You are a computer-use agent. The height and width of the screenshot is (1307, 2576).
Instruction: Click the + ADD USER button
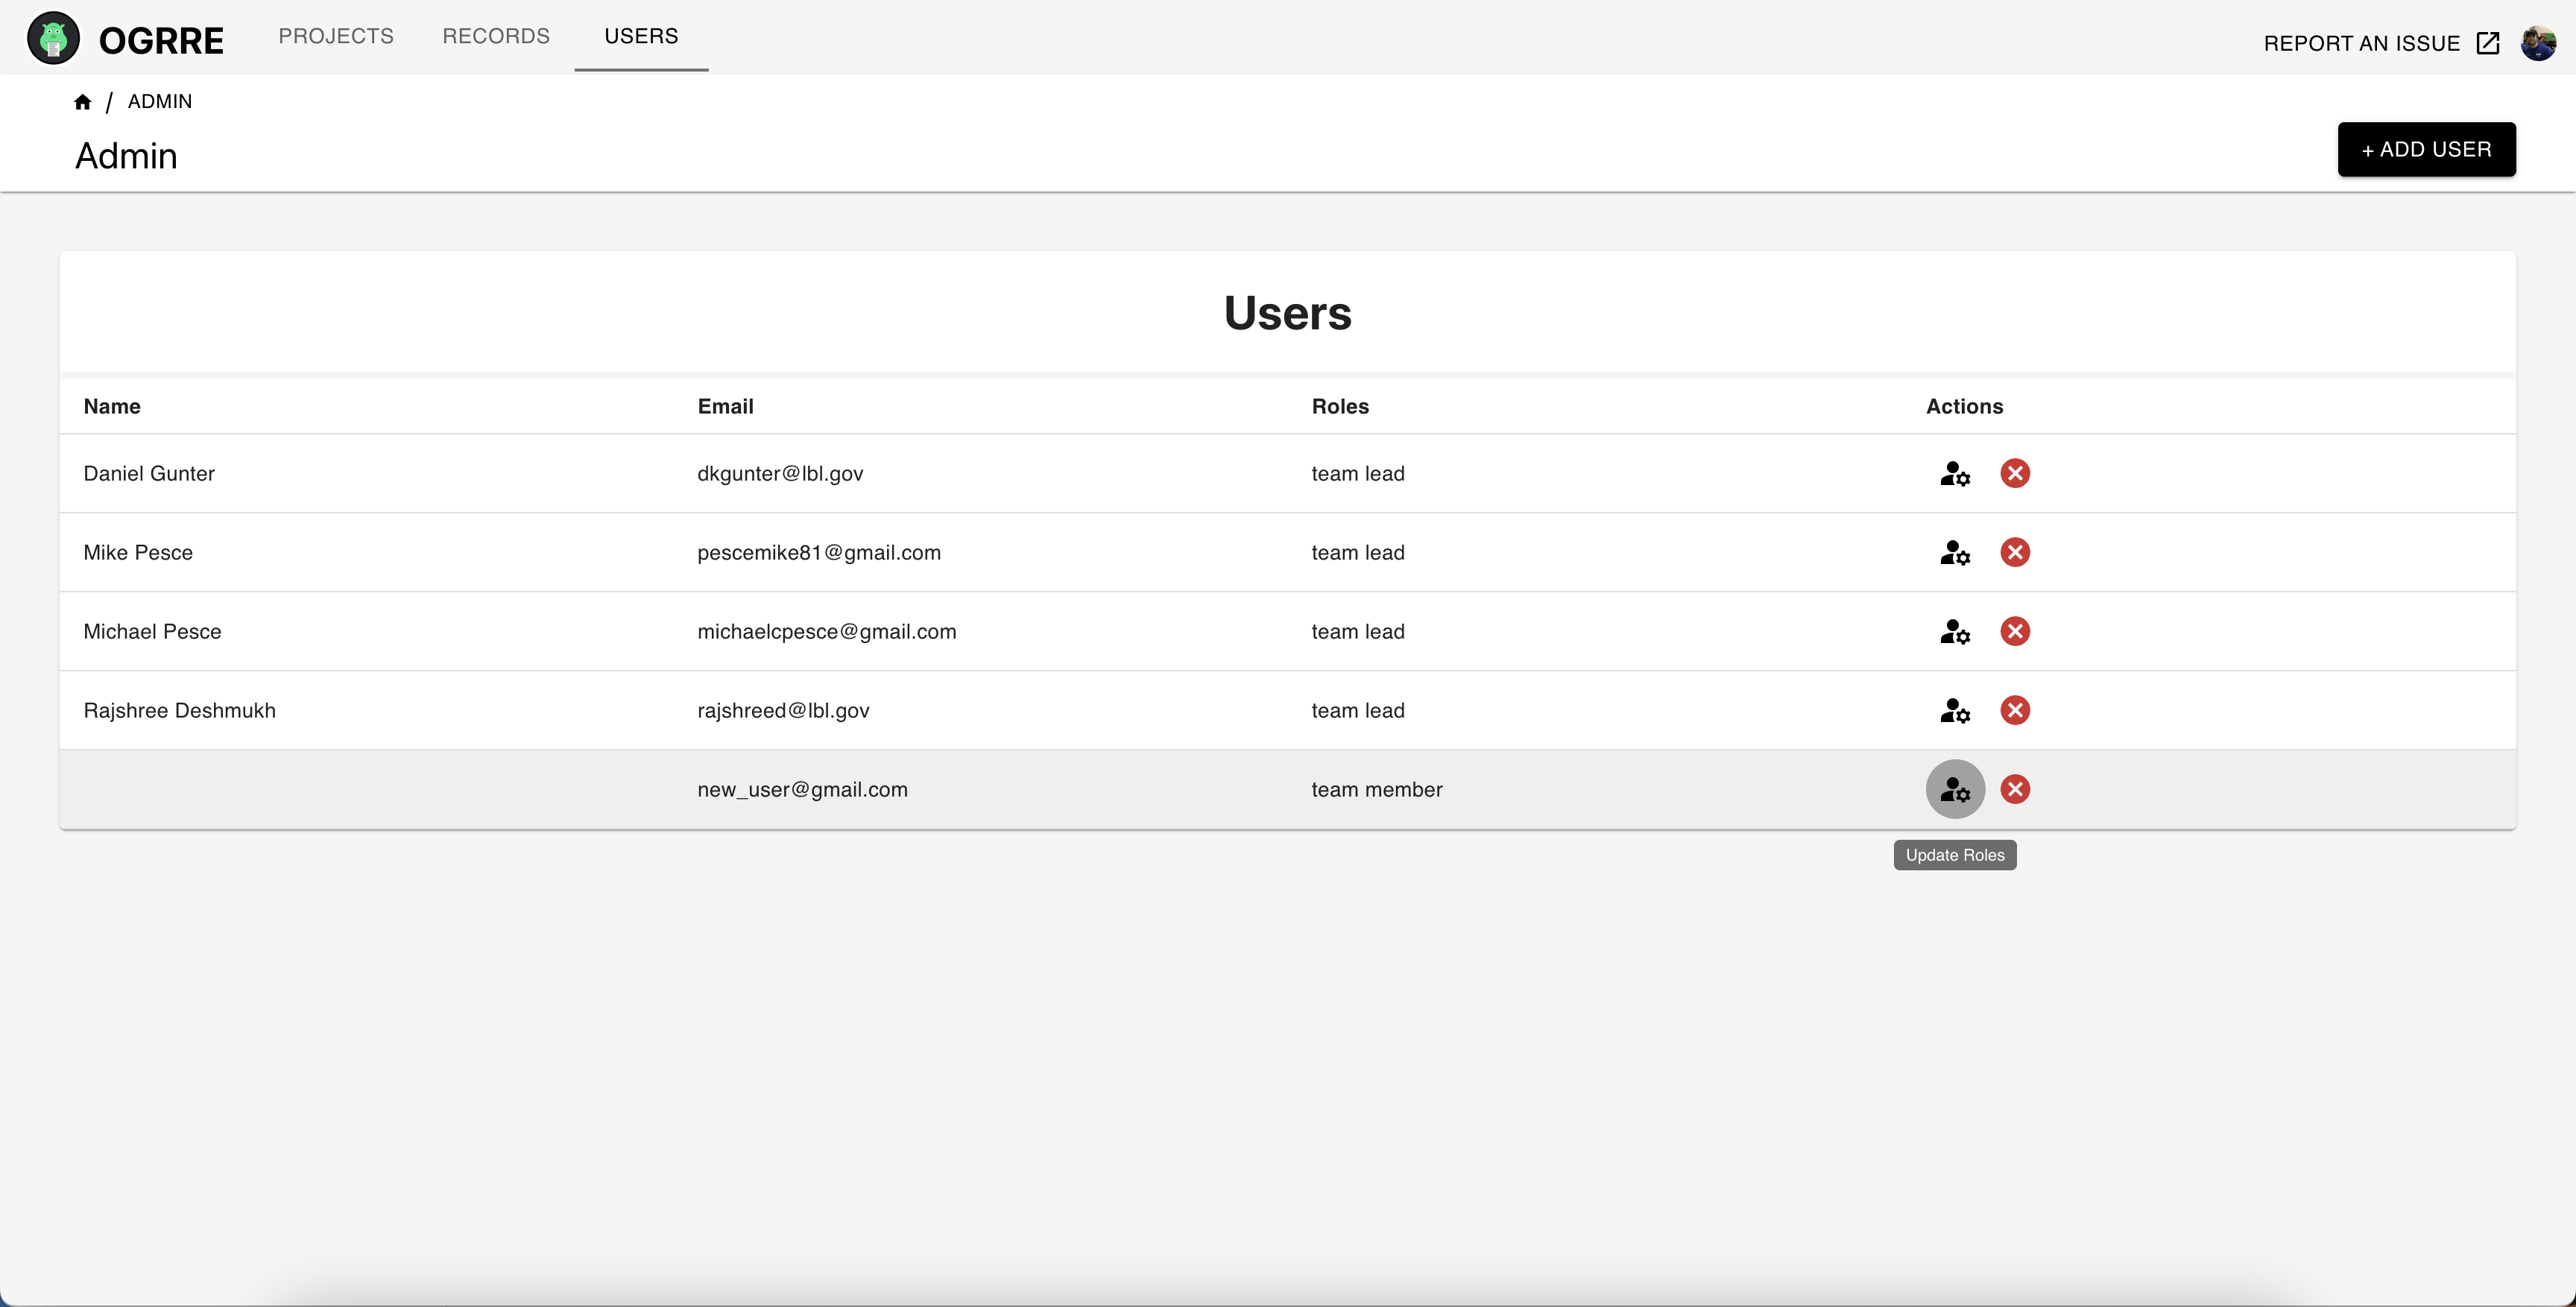2426,149
